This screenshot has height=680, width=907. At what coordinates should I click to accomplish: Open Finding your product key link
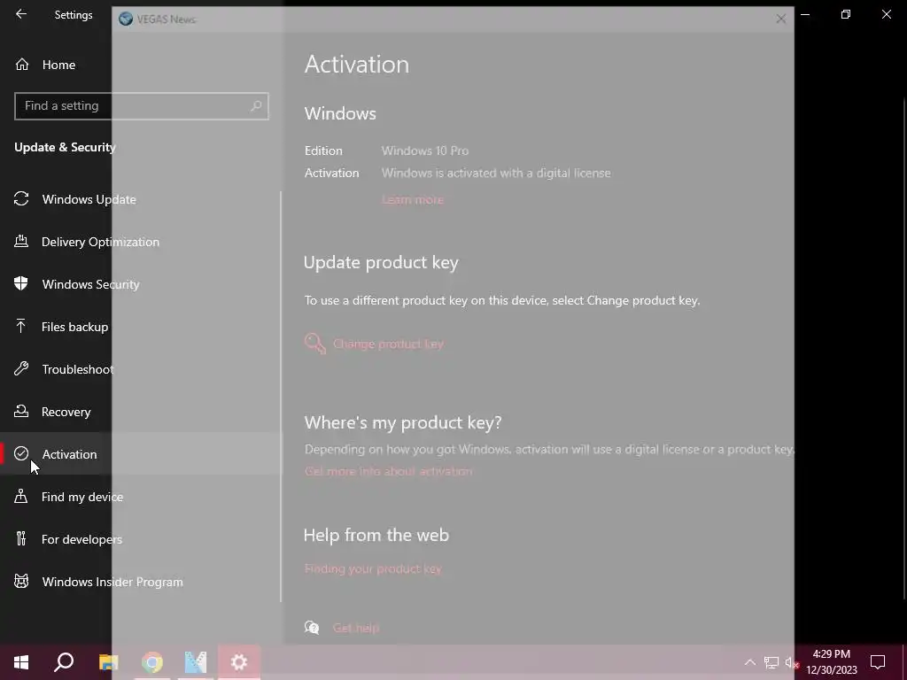pos(373,569)
